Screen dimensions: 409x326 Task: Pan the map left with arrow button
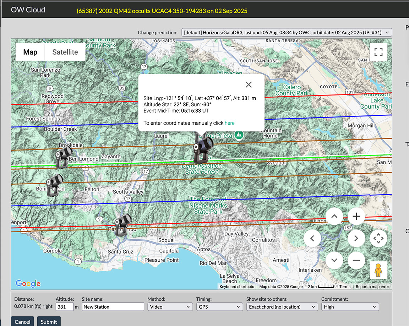tap(312, 238)
